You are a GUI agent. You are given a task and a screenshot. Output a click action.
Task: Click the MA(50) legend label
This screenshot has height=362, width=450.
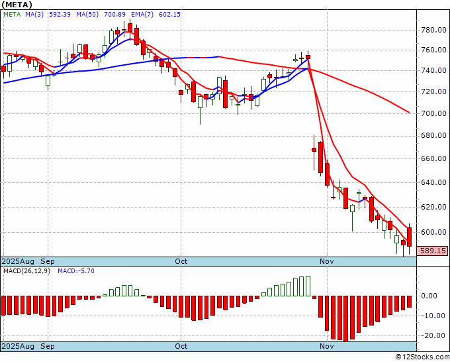point(87,14)
